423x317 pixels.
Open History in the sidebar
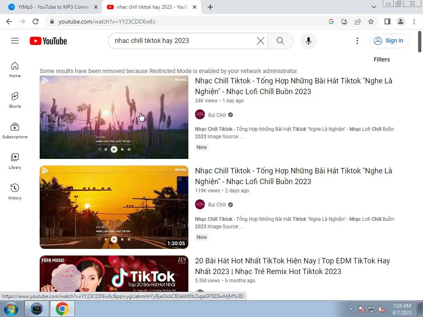click(15, 192)
